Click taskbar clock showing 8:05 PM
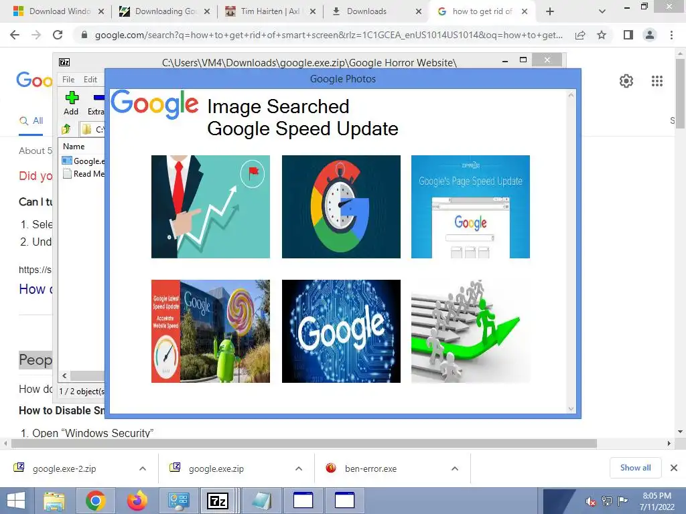Image resolution: width=686 pixels, height=514 pixels. click(657, 501)
